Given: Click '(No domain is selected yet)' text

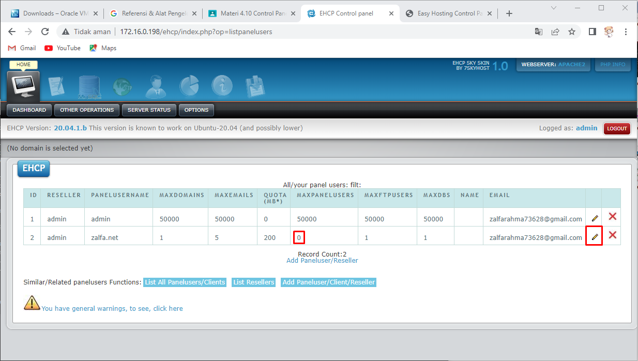Looking at the screenshot, I should tap(50, 148).
